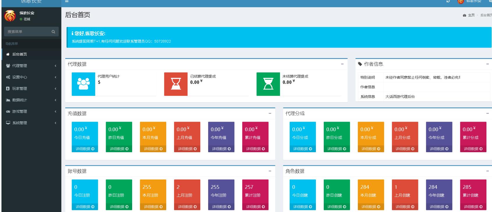The image size is (492, 212).
Task: Collapse the 充值数据 panel
Action: (x=270, y=114)
